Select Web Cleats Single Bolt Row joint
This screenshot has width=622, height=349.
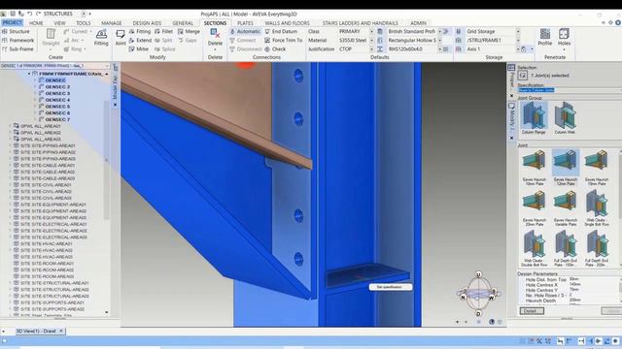point(596,208)
